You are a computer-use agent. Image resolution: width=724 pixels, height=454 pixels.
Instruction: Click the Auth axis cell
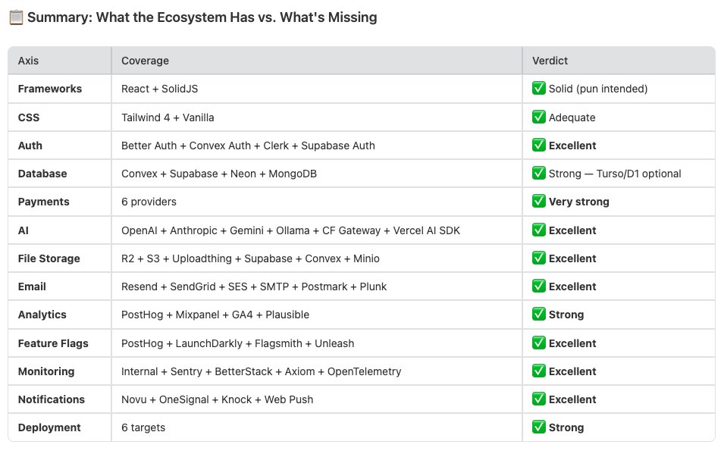(60, 146)
